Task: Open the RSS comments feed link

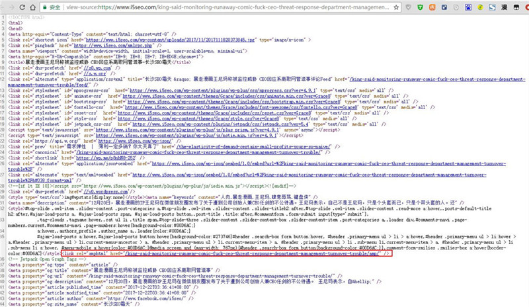Action: pos(437,79)
